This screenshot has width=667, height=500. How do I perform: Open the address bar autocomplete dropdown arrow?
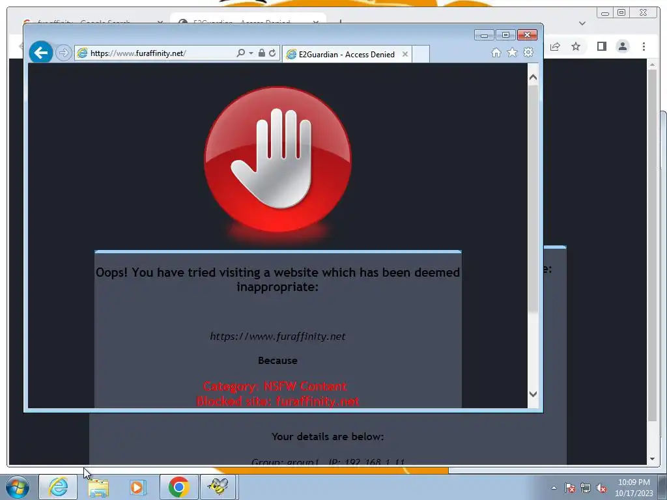(251, 53)
